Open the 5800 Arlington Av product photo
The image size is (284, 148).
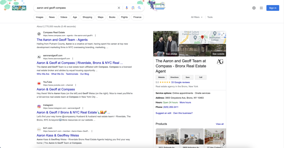tap(192, 136)
